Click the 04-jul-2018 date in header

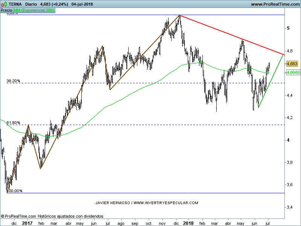coord(82,4)
